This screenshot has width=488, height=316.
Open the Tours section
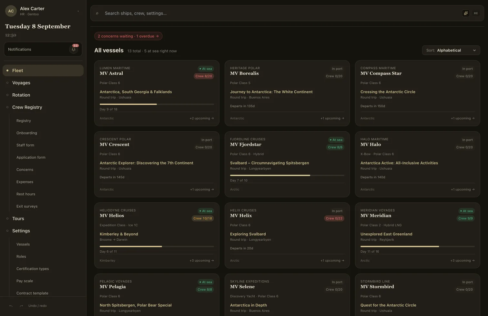point(43,218)
